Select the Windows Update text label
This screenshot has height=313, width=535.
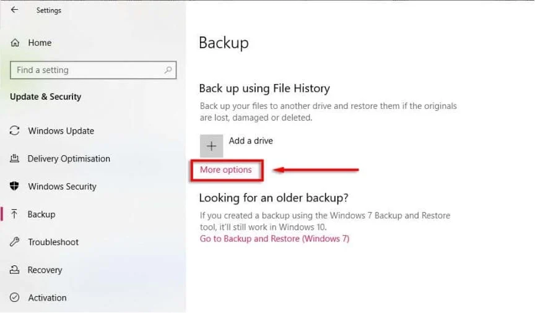tap(61, 131)
